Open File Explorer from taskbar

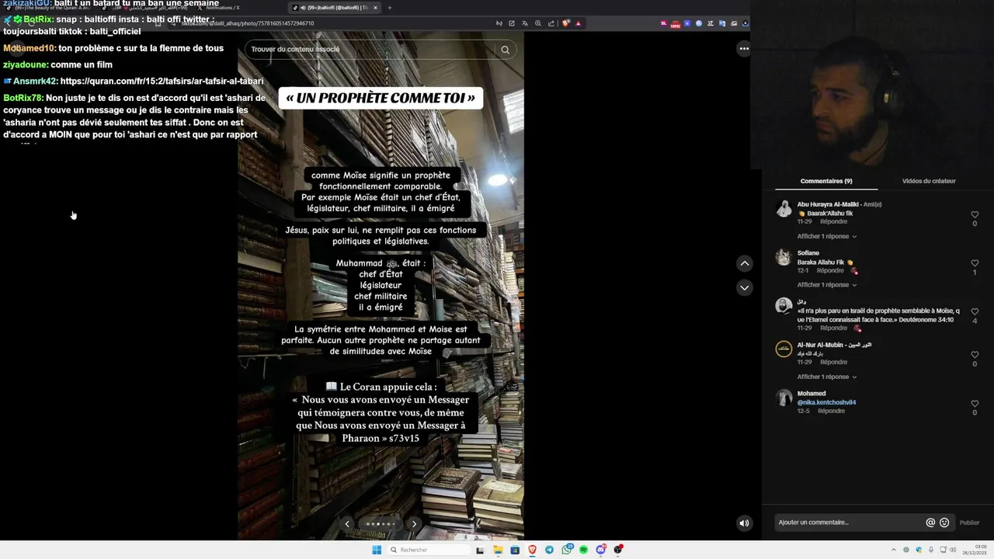point(498,550)
